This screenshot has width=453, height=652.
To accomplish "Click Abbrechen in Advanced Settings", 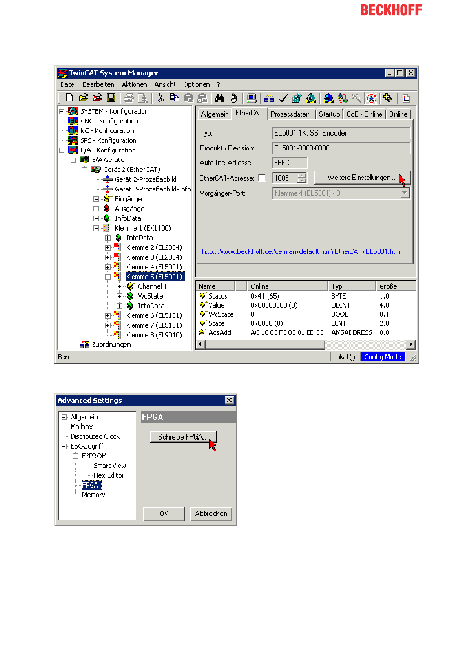I will coord(211,513).
